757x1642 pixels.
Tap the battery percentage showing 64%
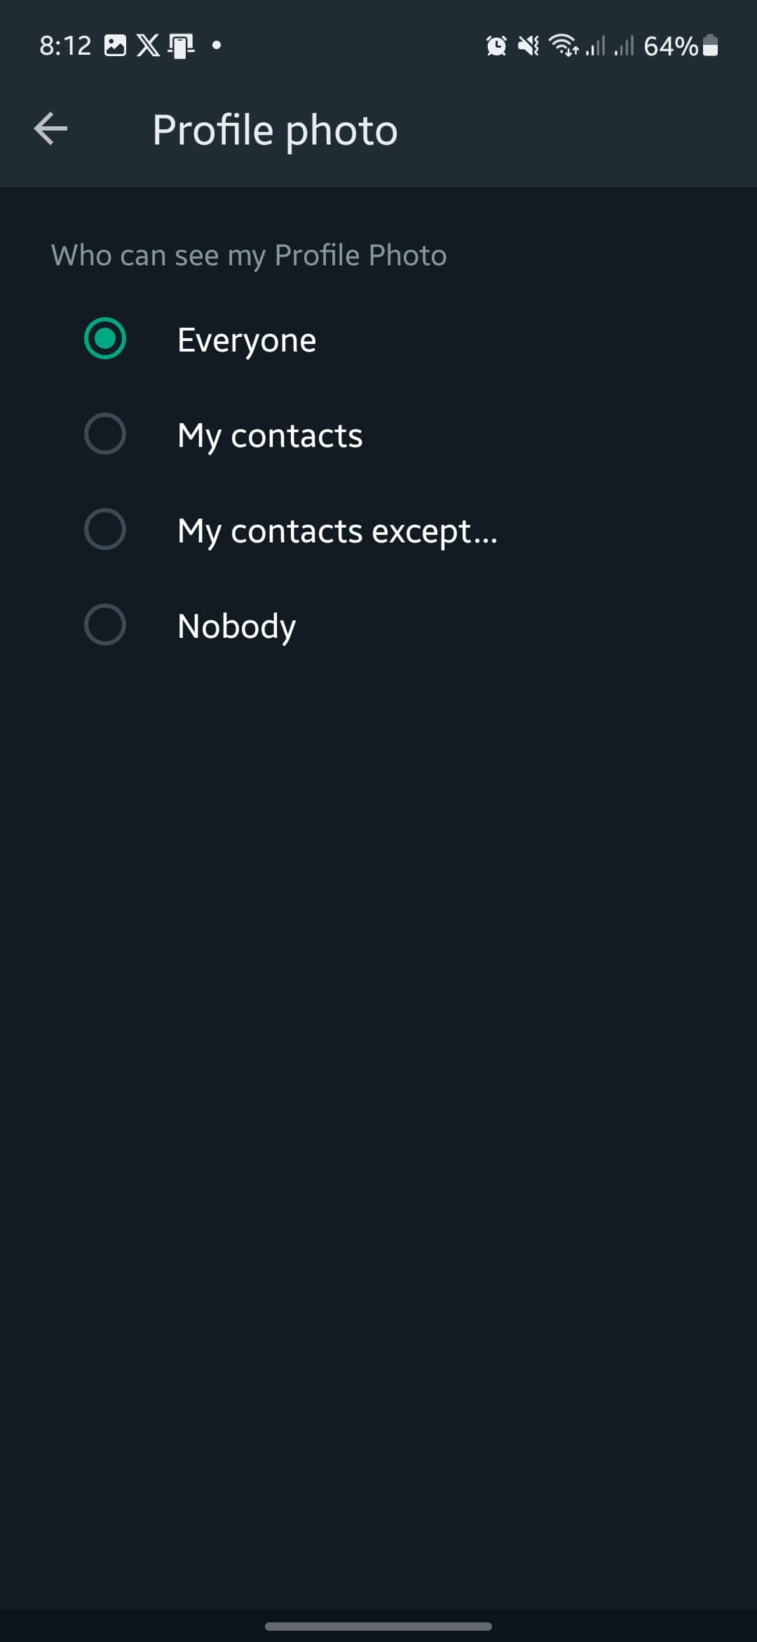[x=670, y=45]
